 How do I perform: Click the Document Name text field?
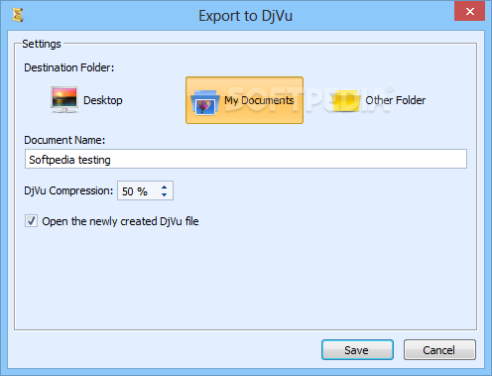tap(246, 159)
